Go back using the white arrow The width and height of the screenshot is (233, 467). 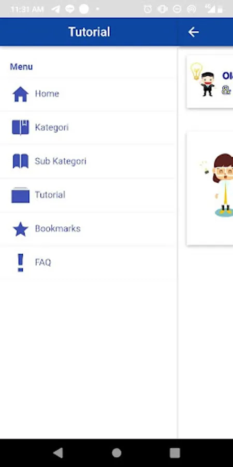point(193,32)
